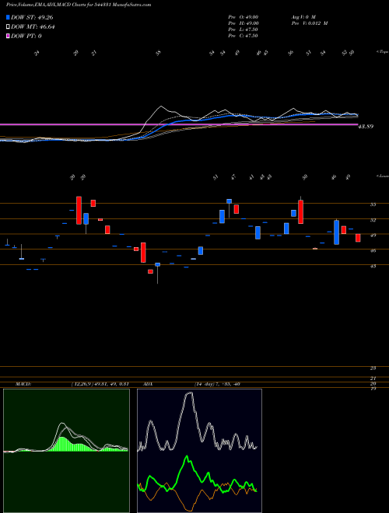The image size is (389, 513).
Task: Click the 'Avg V: 0 M' value
Action: click(303, 17)
